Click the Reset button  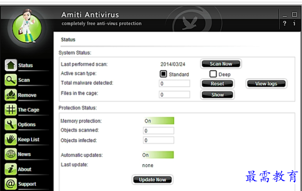click(x=217, y=84)
